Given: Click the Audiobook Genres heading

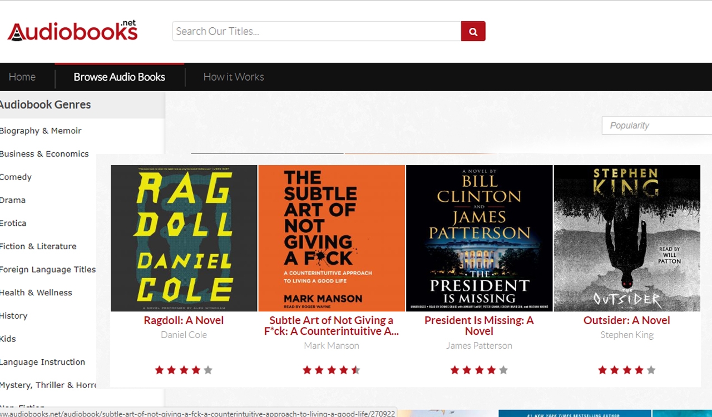Looking at the screenshot, I should pos(45,105).
